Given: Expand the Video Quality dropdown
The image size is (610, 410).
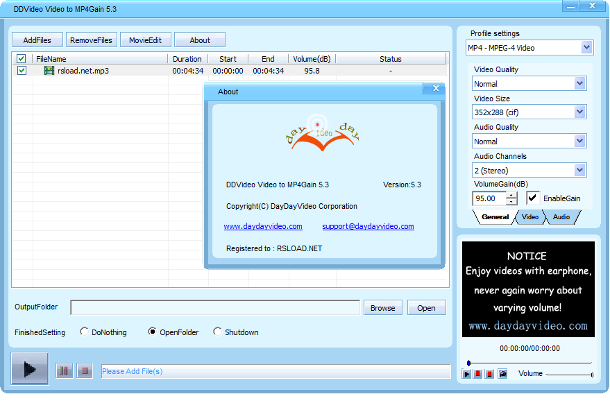Looking at the screenshot, I should coord(579,84).
